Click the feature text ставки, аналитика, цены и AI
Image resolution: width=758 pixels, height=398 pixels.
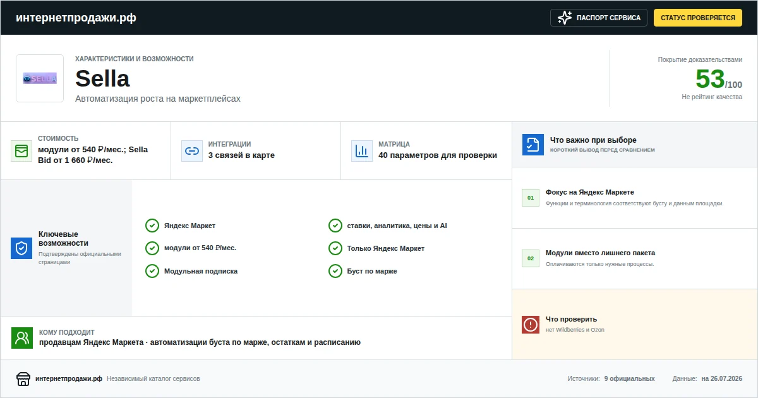[x=397, y=226]
